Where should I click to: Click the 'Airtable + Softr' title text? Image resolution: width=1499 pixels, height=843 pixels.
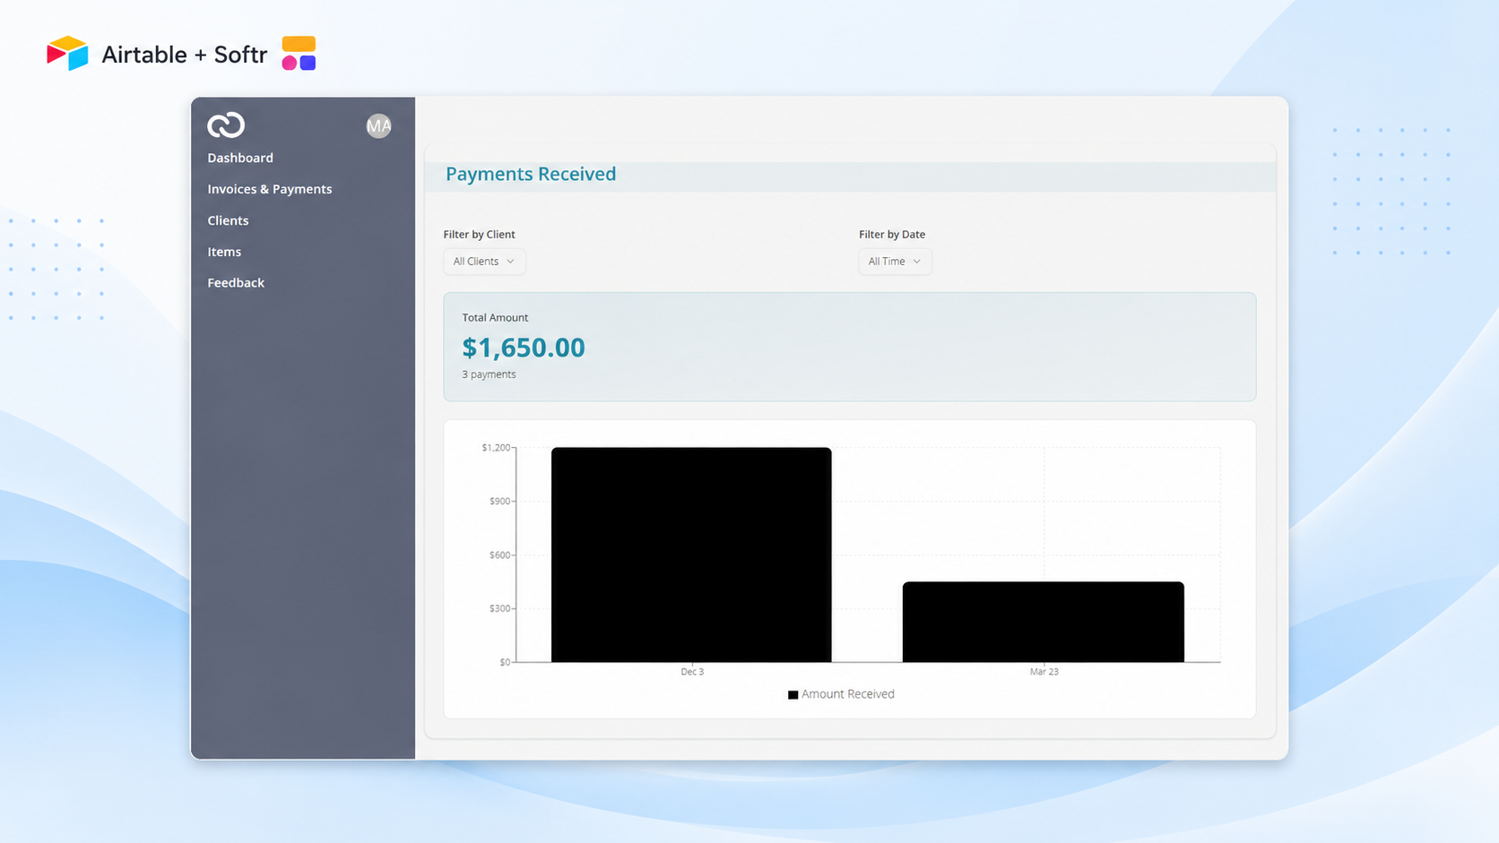click(185, 55)
